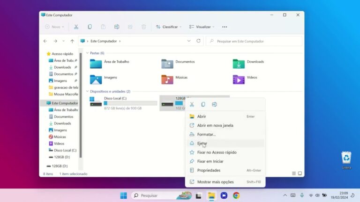Click the navigation pane vertical scrollbar
Viewport: 360px width, 202px height.
click(x=81, y=105)
